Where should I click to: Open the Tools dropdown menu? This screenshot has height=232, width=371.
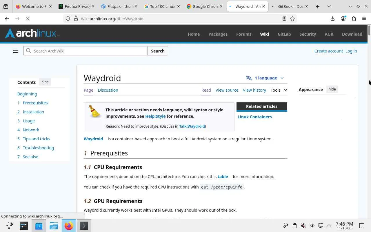pyautogui.click(x=279, y=90)
